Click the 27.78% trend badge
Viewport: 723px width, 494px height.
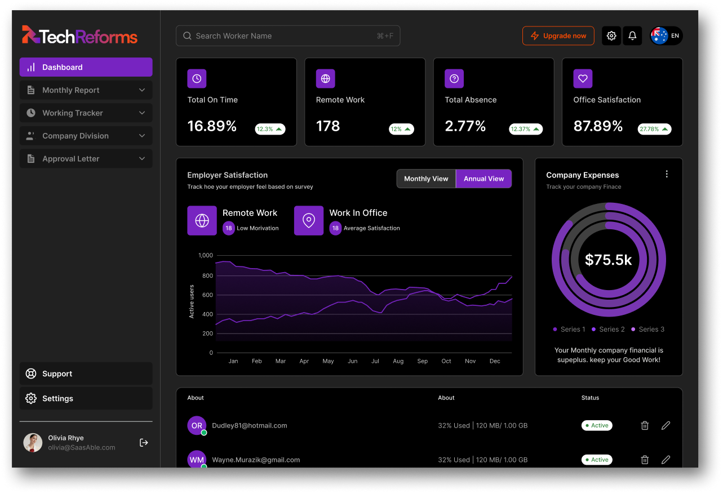coord(654,129)
